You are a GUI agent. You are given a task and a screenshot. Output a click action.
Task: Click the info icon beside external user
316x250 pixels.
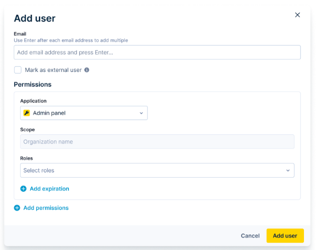click(87, 70)
